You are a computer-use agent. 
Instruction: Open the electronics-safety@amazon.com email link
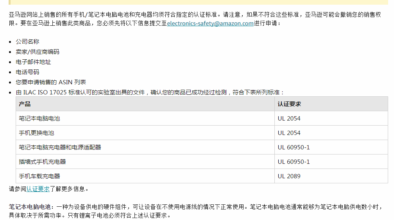pyautogui.click(x=210, y=23)
